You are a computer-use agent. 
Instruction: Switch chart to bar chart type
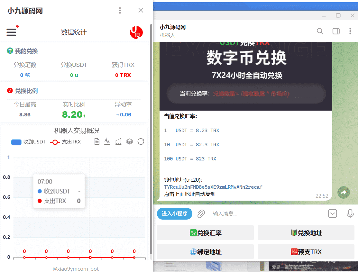[x=118, y=141]
